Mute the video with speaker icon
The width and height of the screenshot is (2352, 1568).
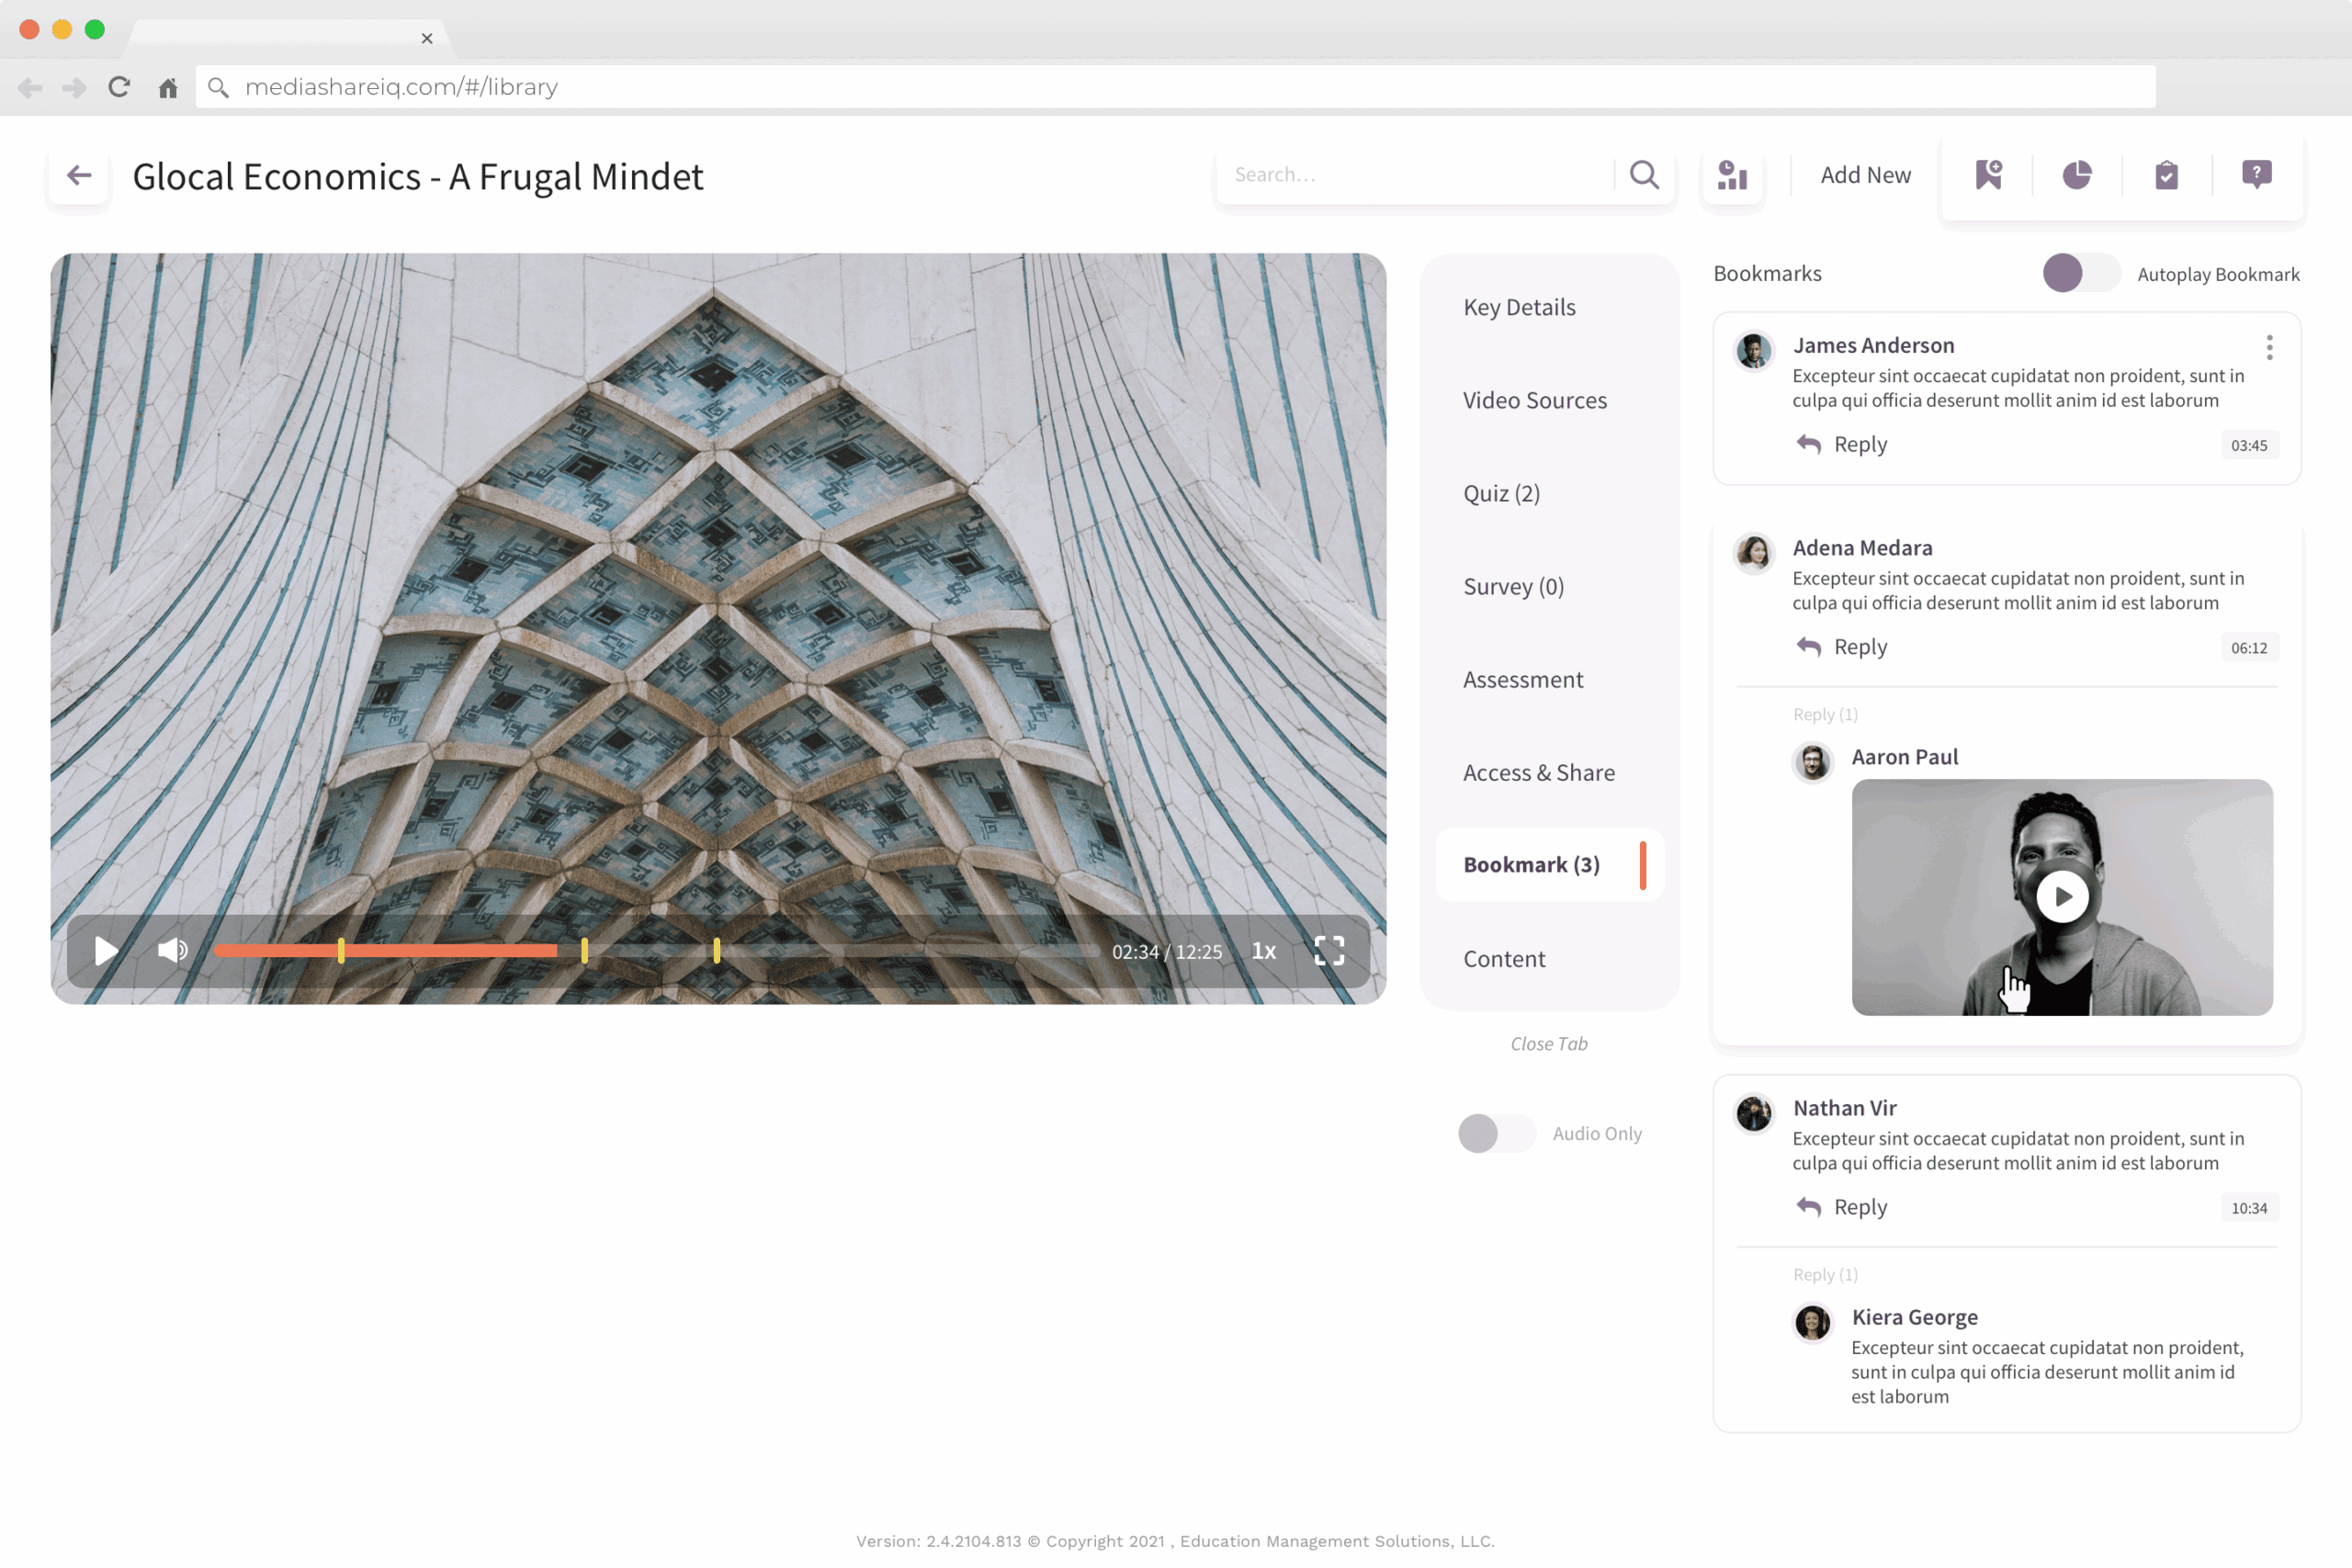[172, 950]
